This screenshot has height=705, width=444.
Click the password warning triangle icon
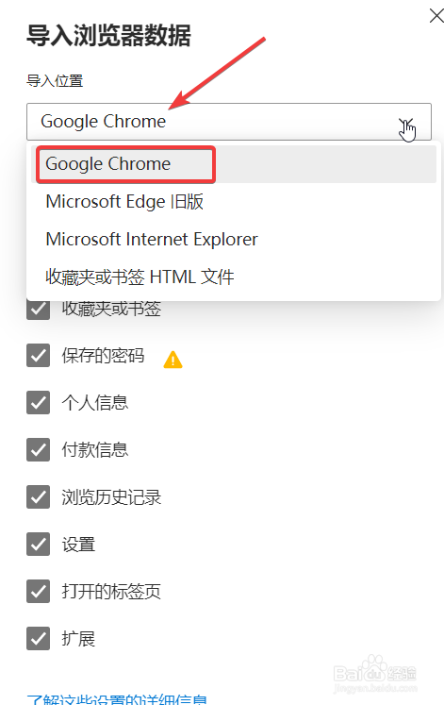point(173,360)
